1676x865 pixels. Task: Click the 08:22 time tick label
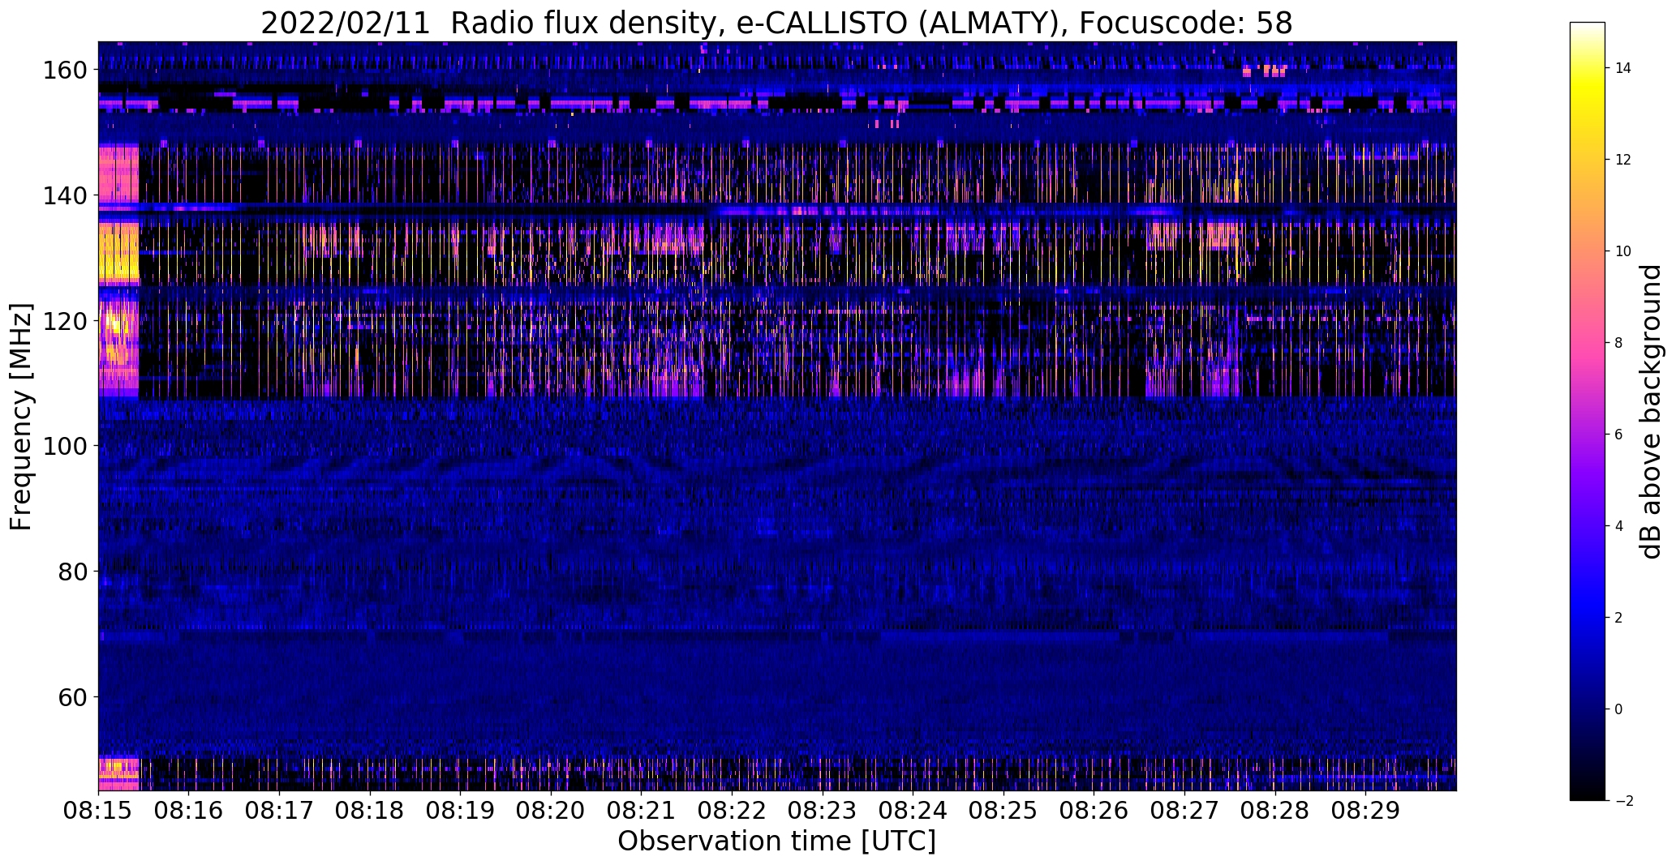click(732, 811)
